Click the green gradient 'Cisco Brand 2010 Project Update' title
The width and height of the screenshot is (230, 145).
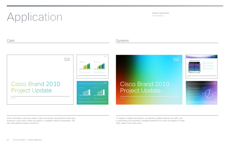36,87
